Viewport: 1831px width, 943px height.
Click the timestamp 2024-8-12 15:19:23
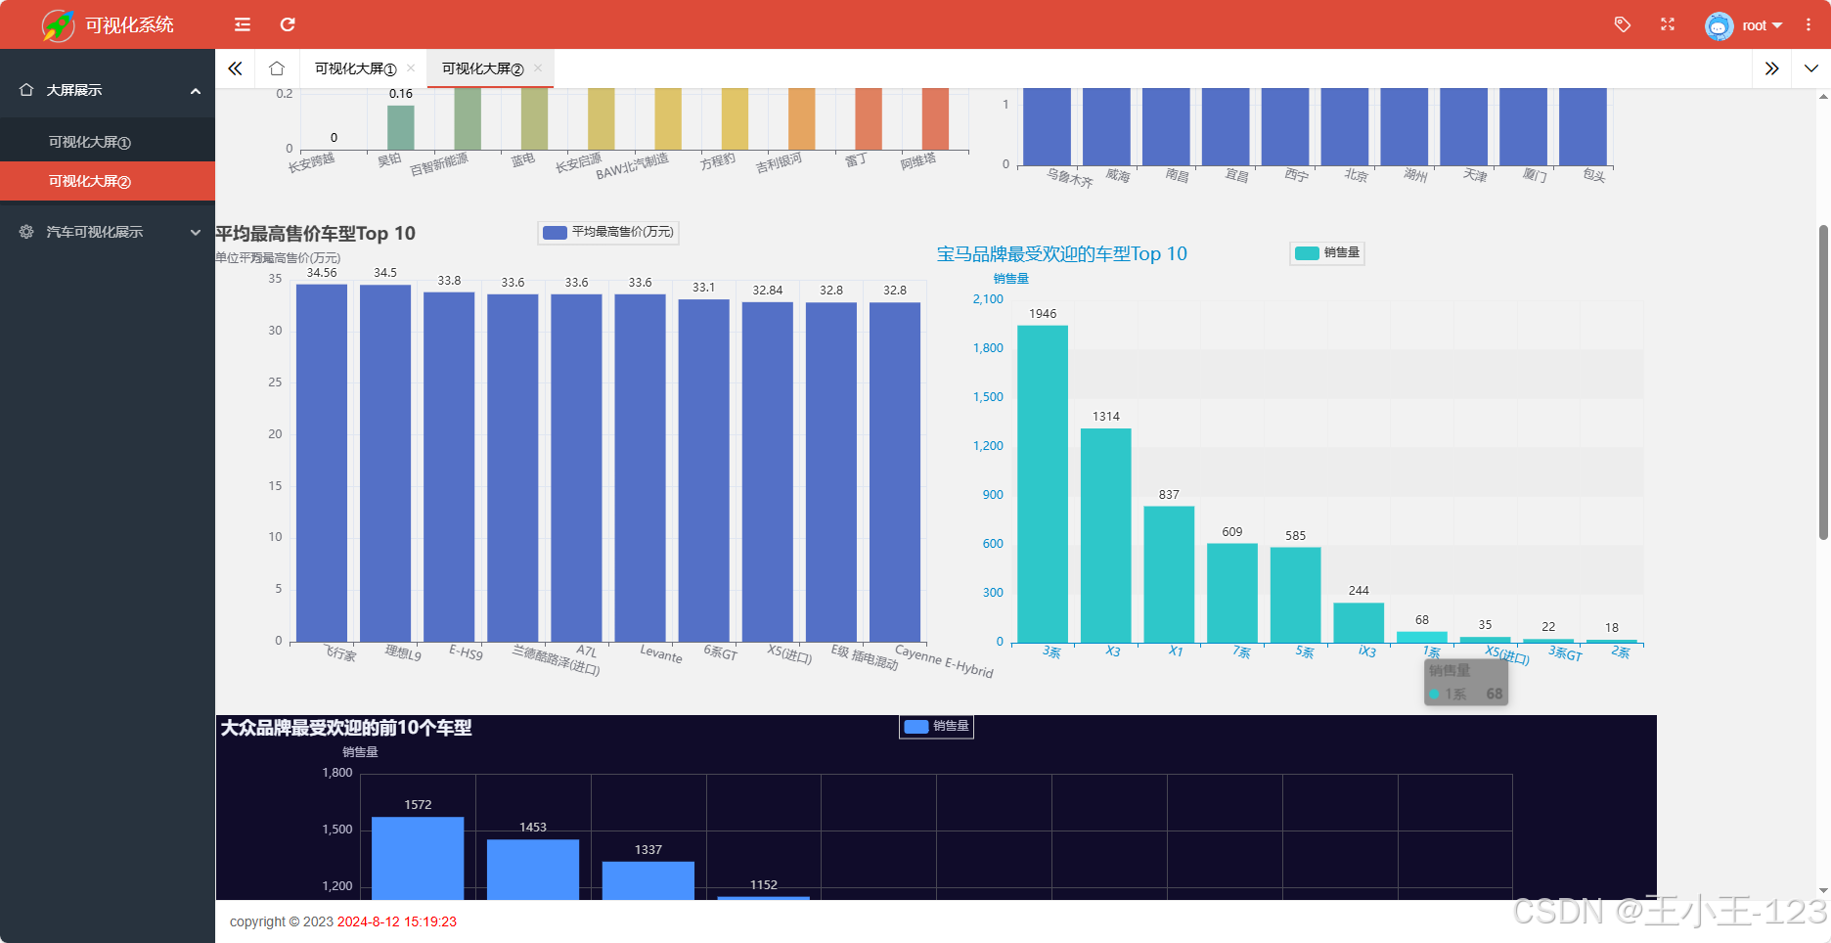tap(396, 921)
